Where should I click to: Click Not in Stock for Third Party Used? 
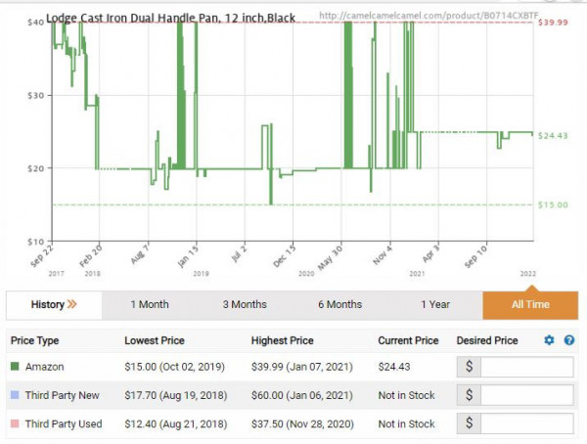click(407, 423)
